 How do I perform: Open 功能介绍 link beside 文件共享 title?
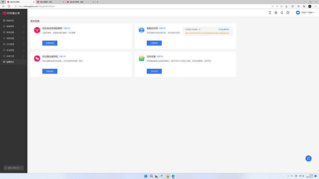tap(160, 57)
